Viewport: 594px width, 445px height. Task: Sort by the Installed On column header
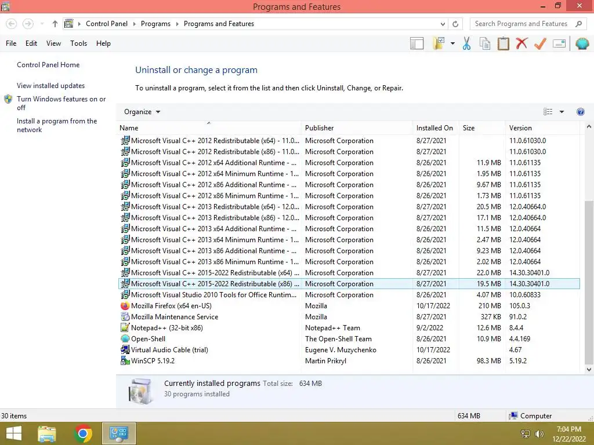click(x=436, y=128)
